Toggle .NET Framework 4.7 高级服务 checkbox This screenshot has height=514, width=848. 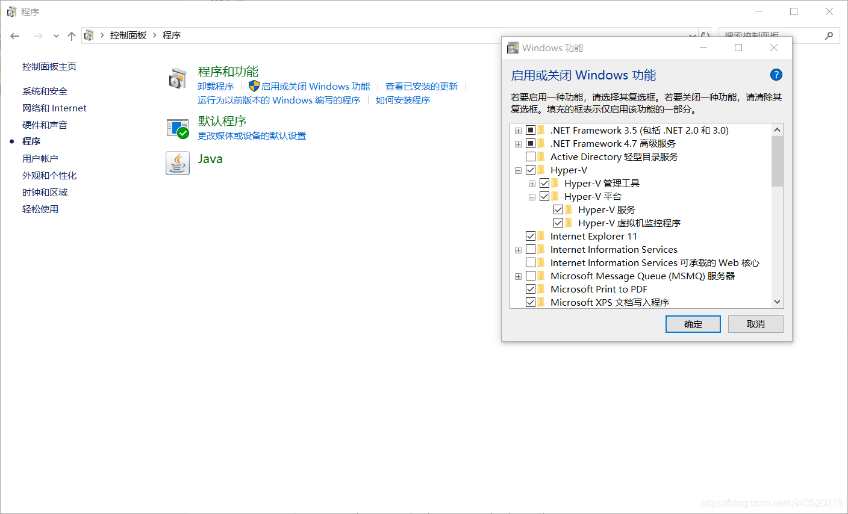click(531, 143)
